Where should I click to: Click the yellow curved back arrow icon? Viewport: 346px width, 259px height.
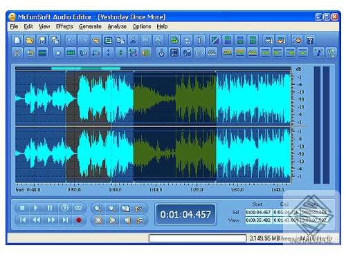point(30,52)
